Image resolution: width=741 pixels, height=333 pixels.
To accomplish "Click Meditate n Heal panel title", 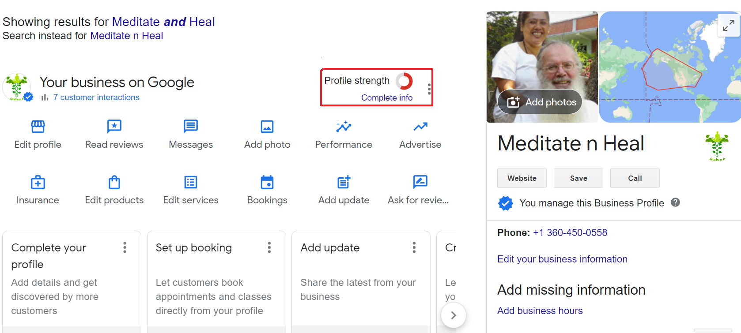I will click(x=571, y=143).
